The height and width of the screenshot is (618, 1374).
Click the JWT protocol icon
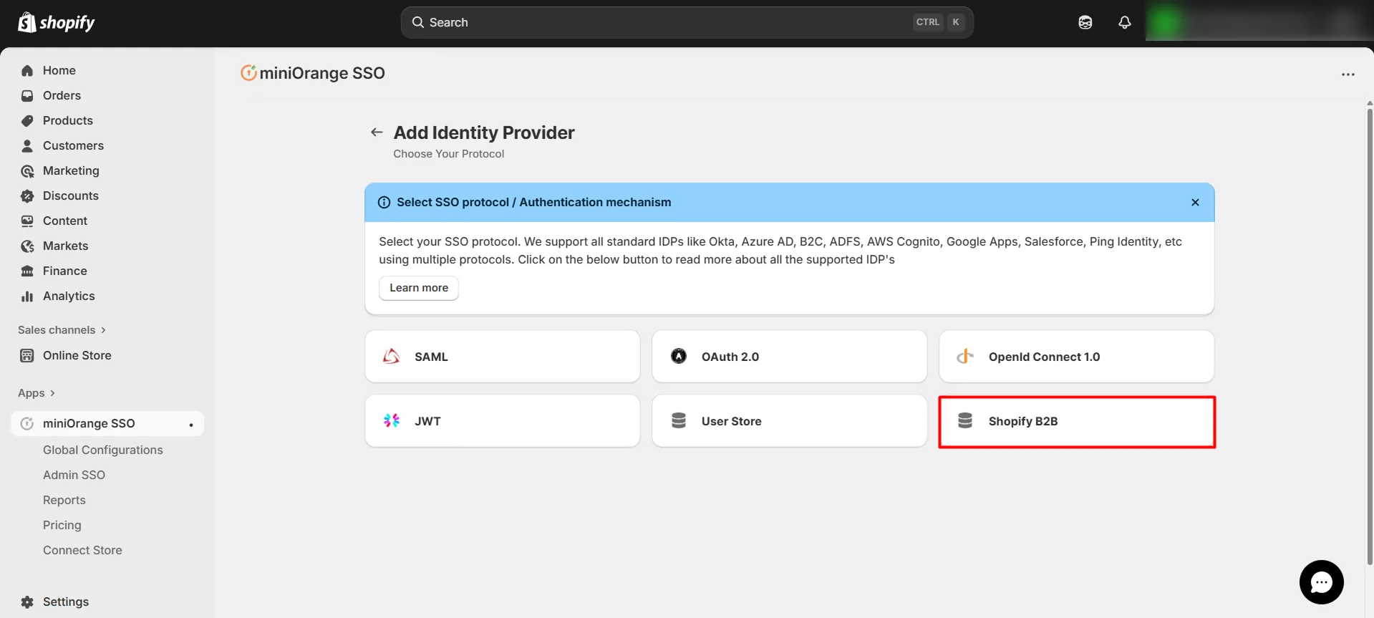[x=392, y=420]
